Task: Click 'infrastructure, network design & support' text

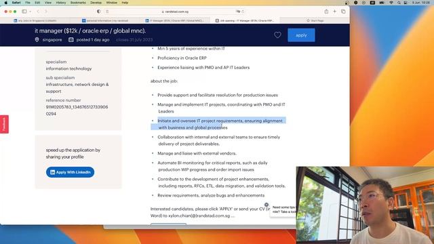Action: [x=77, y=87]
